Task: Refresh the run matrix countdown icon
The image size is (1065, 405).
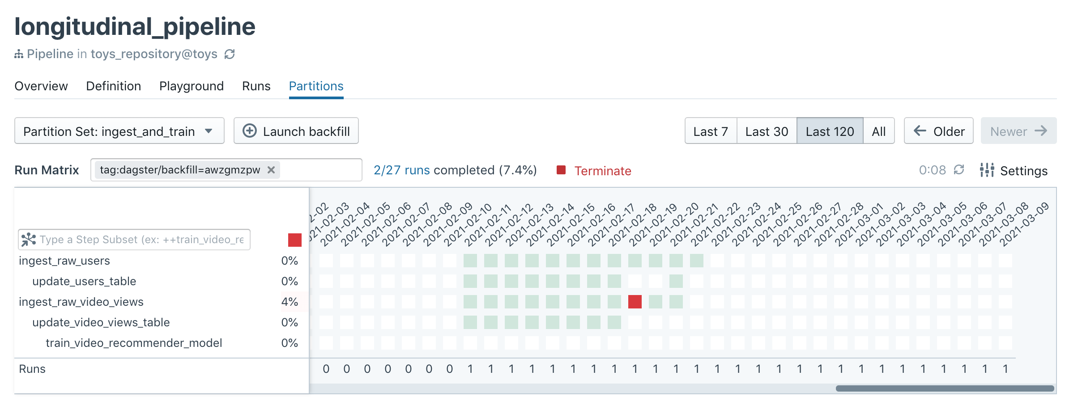Action: [x=958, y=170]
